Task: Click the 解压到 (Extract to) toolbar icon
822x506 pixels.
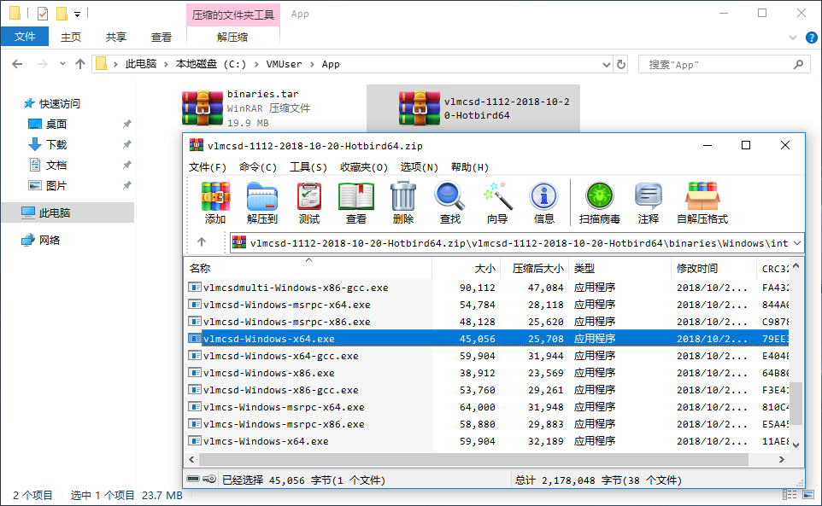Action: coord(262,196)
